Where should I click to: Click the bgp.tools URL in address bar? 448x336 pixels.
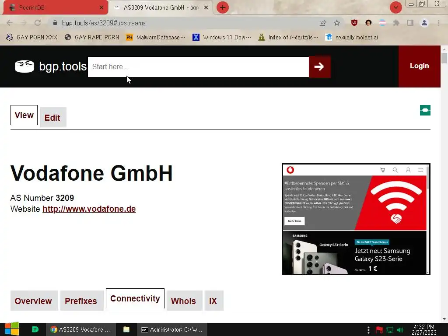(104, 23)
